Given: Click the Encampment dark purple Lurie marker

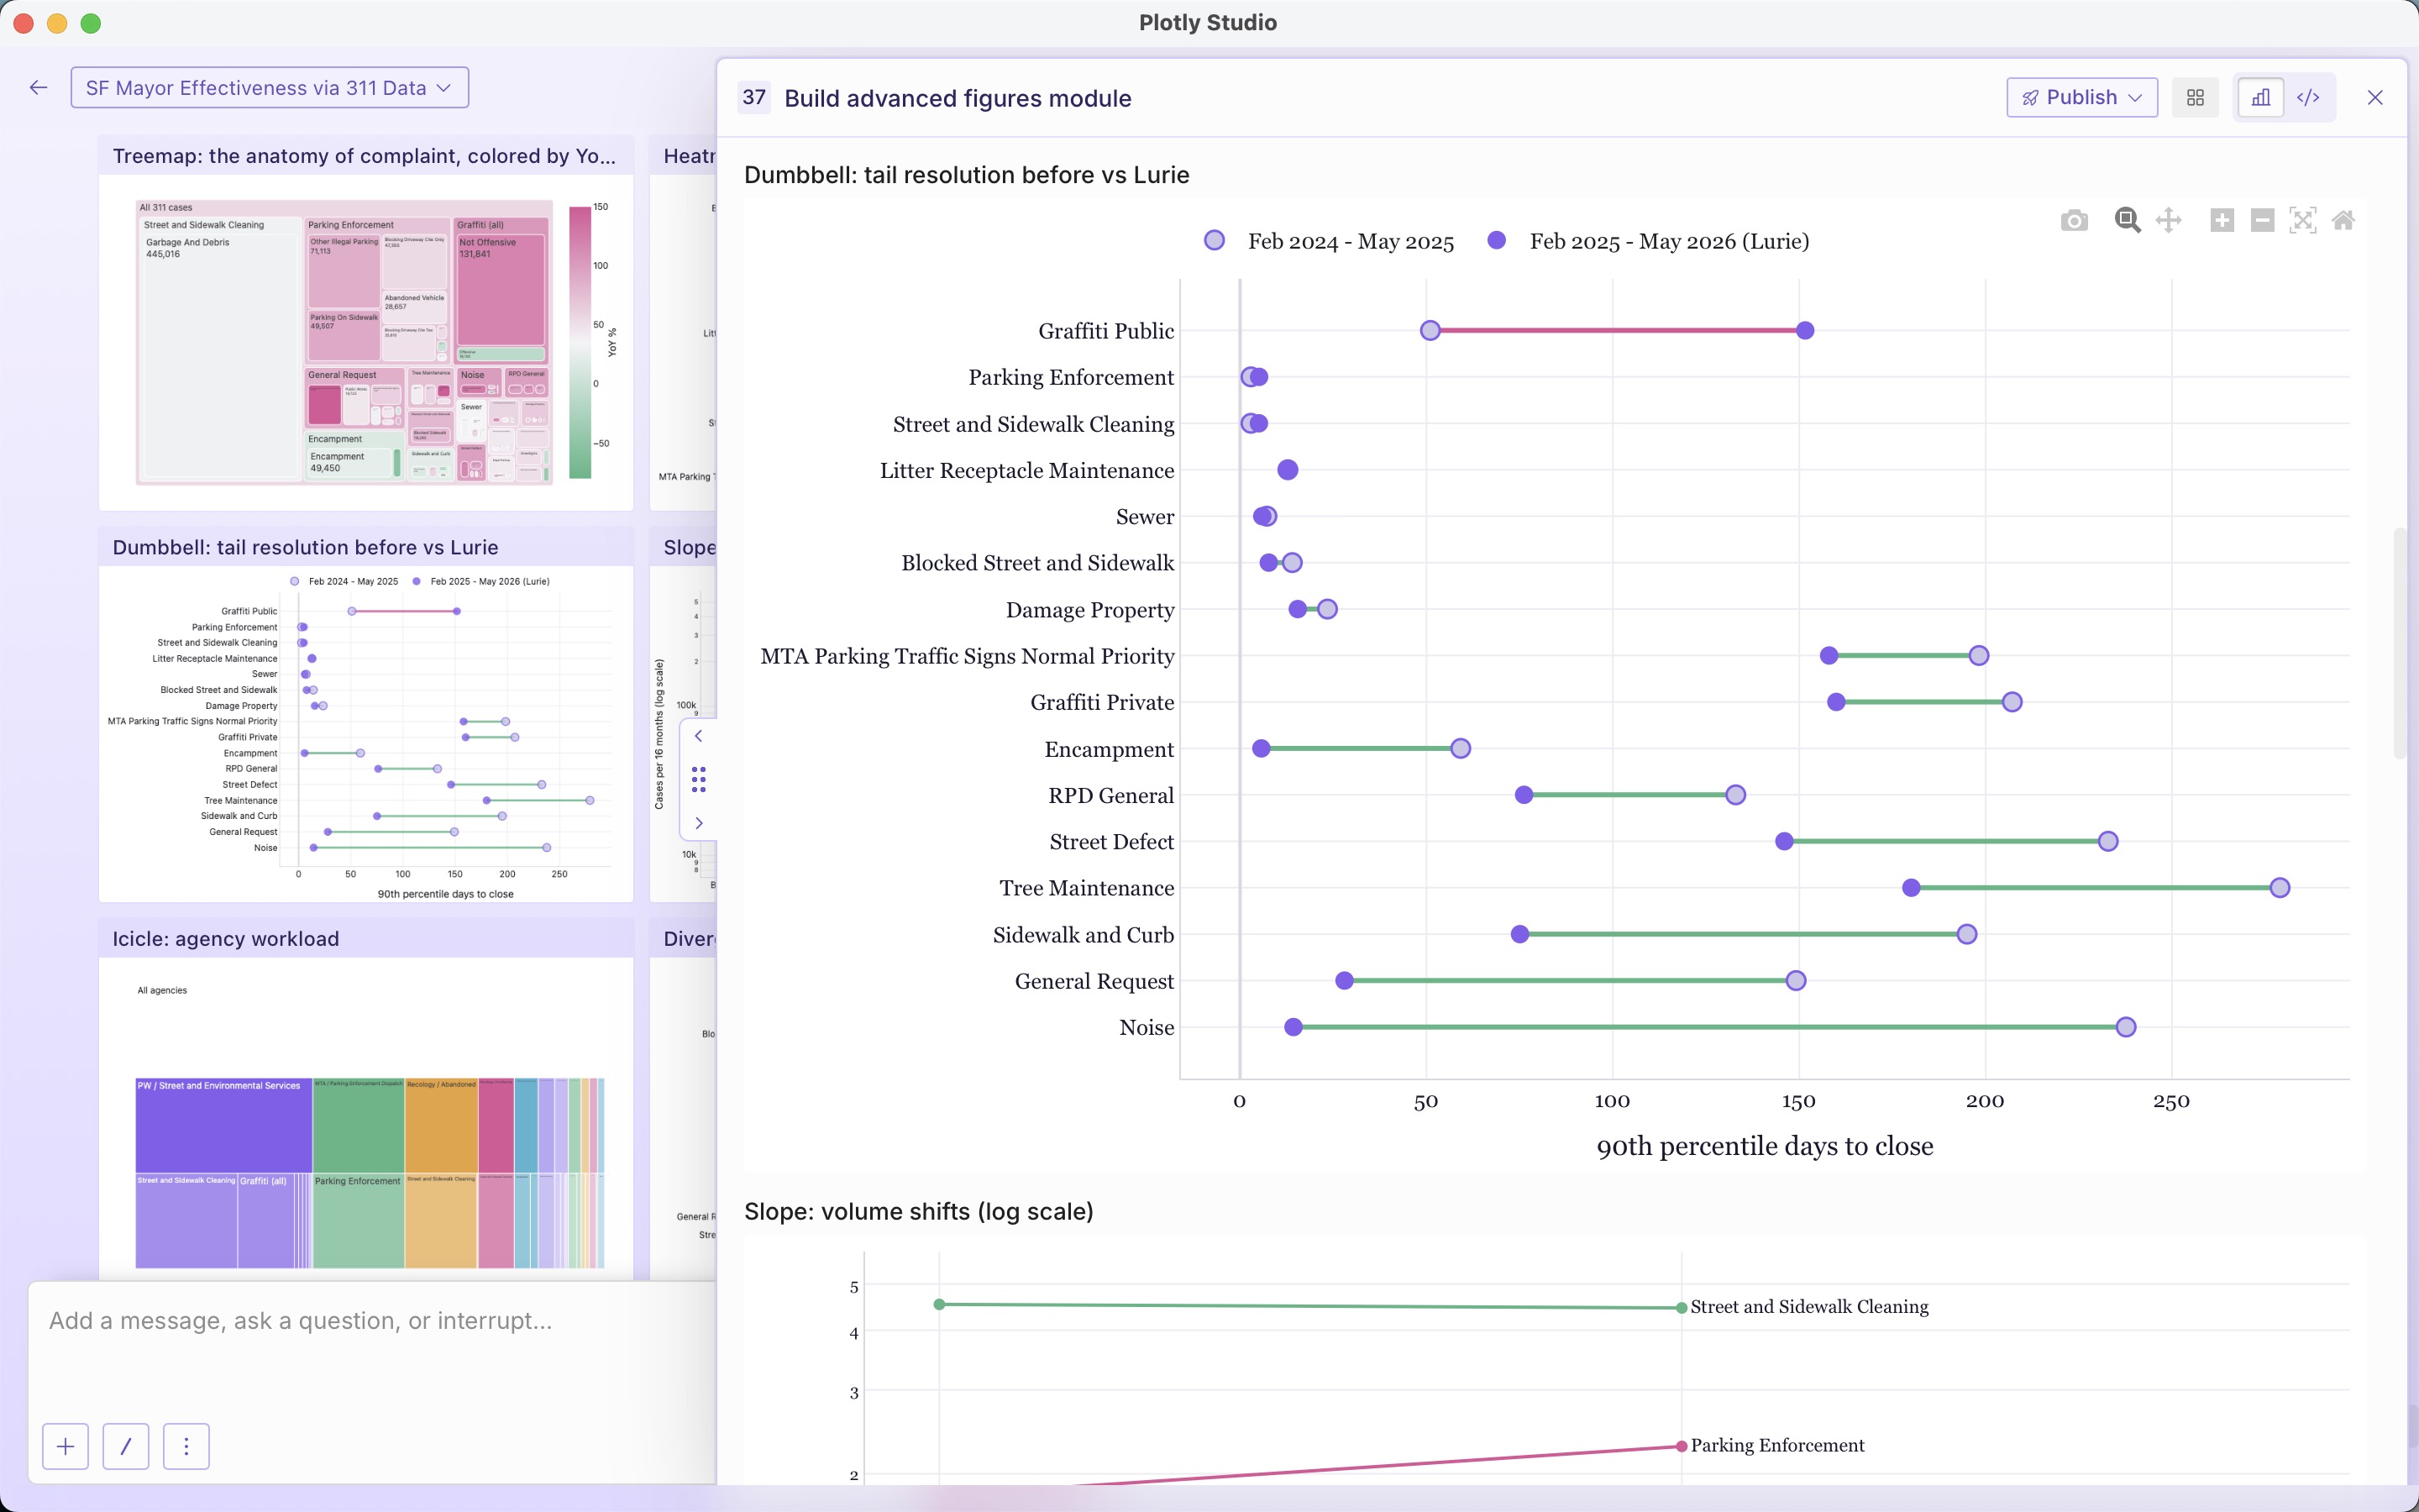Looking at the screenshot, I should coord(1262,748).
